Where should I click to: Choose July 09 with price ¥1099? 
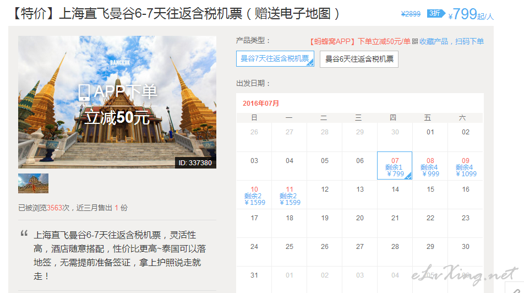coord(465,166)
